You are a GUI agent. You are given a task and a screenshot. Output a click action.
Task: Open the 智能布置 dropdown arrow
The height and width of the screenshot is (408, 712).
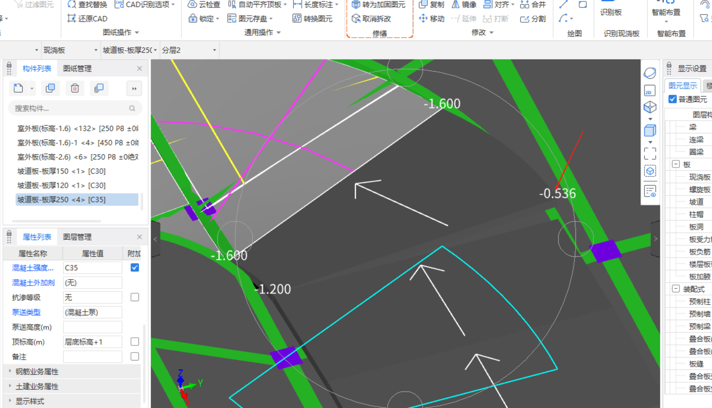(666, 21)
